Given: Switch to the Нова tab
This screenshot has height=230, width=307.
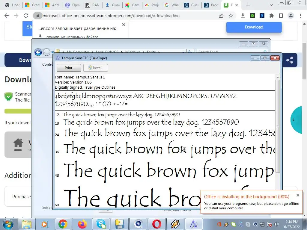Looking at the screenshot, I should (13, 5).
